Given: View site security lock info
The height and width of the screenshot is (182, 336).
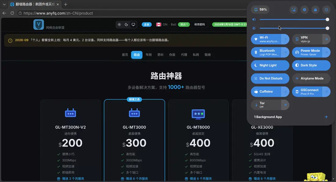Looking at the screenshot, I should pos(20,13).
